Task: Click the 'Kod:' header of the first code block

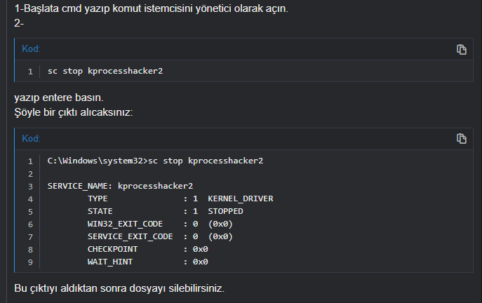Action: pos(31,49)
